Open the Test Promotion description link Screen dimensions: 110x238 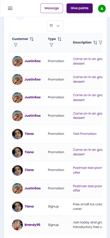coord(85,134)
